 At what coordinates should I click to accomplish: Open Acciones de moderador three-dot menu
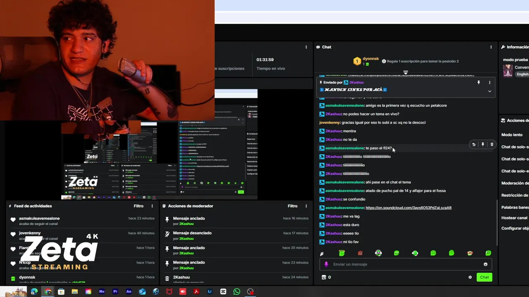[x=306, y=206]
